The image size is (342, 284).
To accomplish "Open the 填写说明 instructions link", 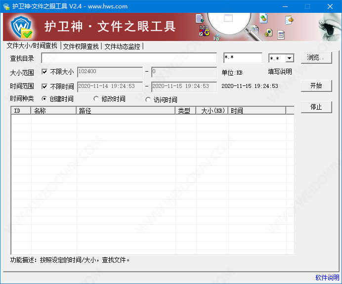I will click(280, 72).
